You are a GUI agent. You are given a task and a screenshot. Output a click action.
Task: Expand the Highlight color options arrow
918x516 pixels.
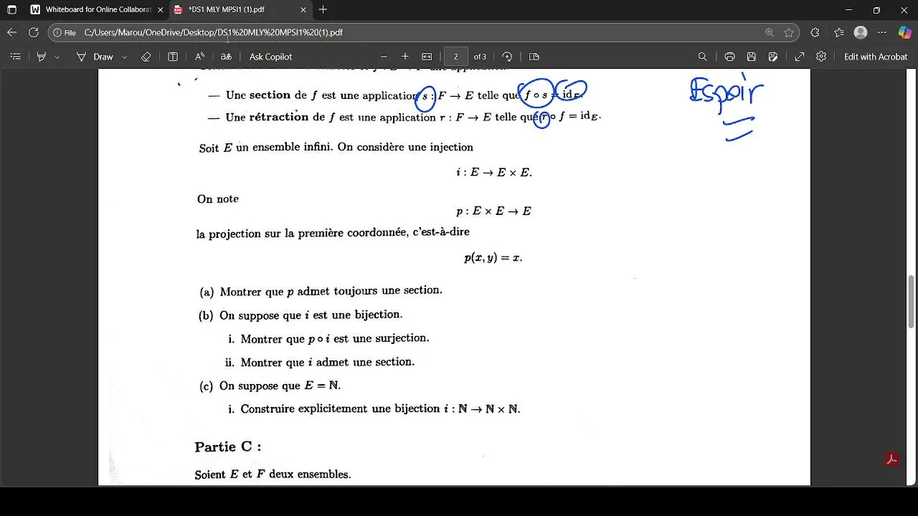pos(57,57)
